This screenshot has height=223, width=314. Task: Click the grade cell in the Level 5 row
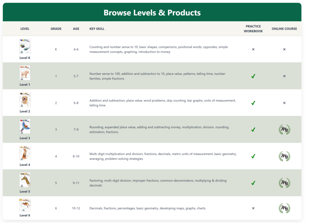point(56,183)
